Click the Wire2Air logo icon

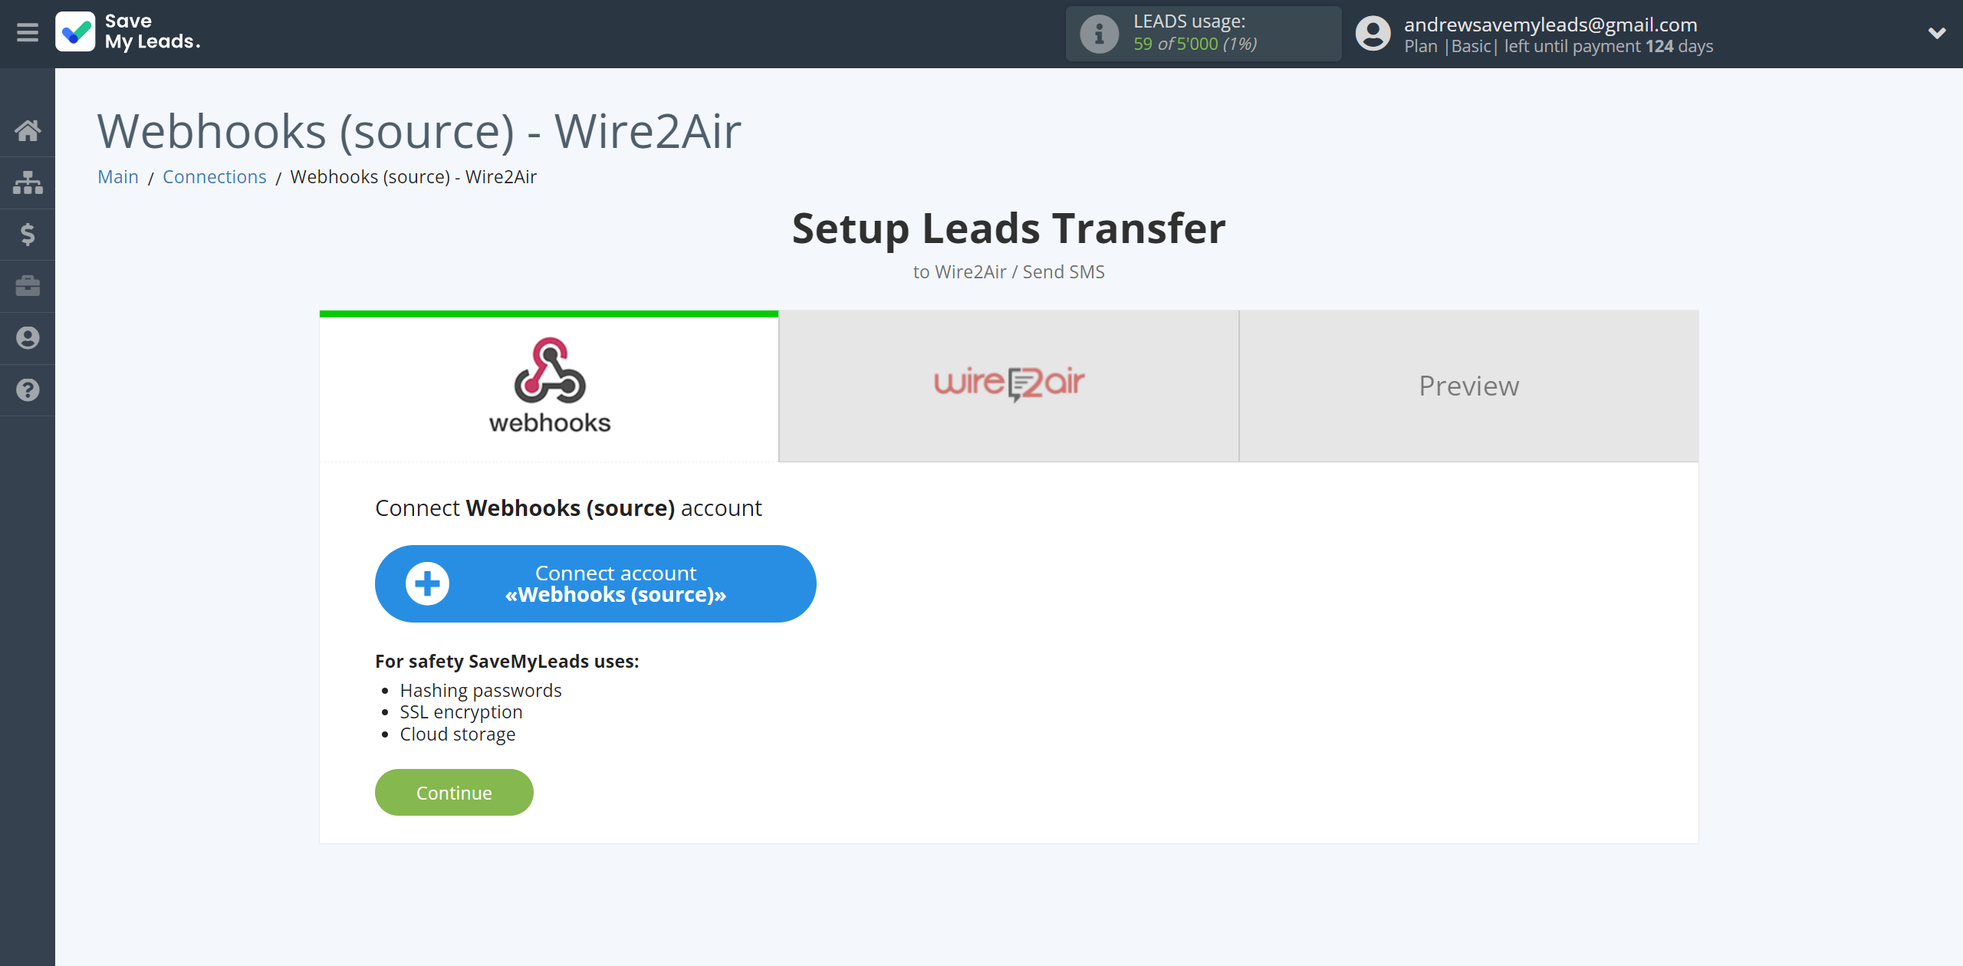click(1009, 384)
